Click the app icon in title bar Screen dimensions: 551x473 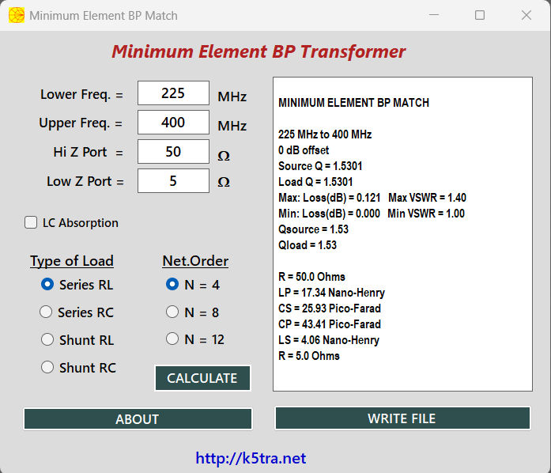coord(16,15)
